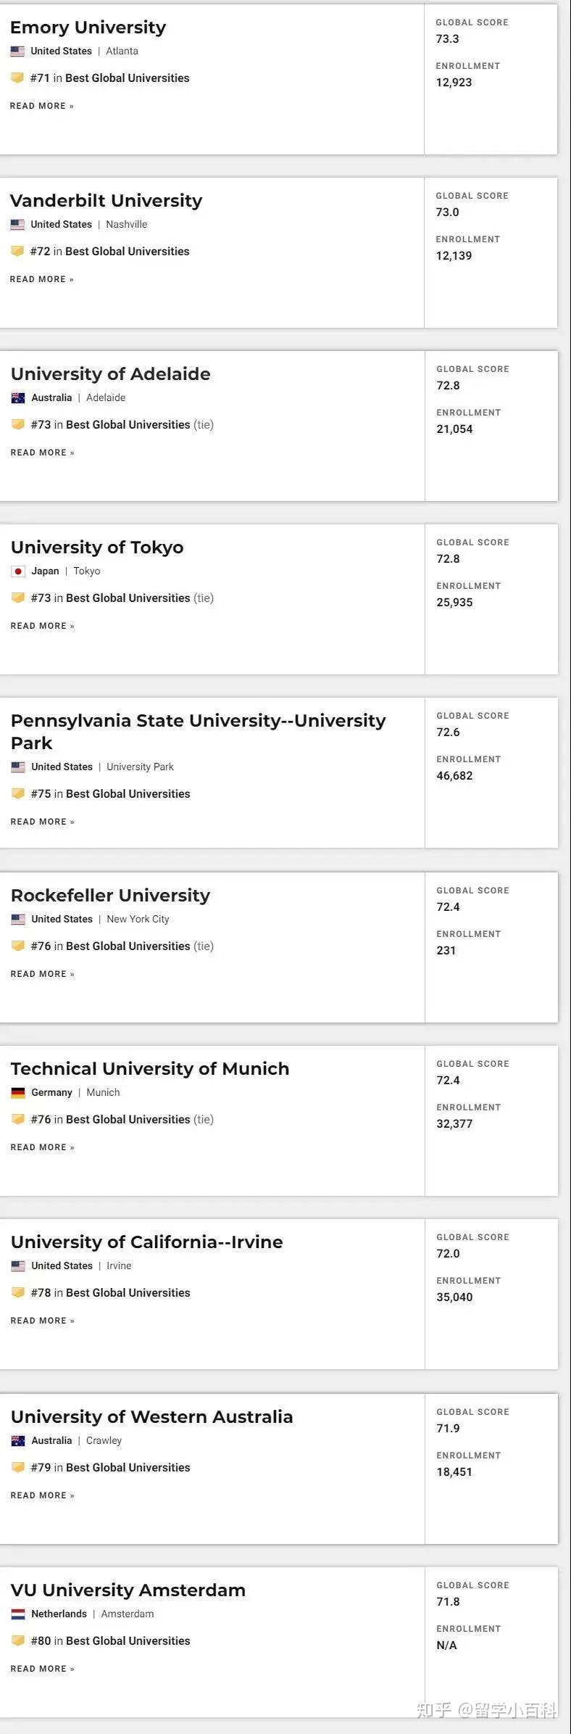571x1734 pixels.
Task: Click the Japan flag under University of Tokyo
Action: pos(18,571)
